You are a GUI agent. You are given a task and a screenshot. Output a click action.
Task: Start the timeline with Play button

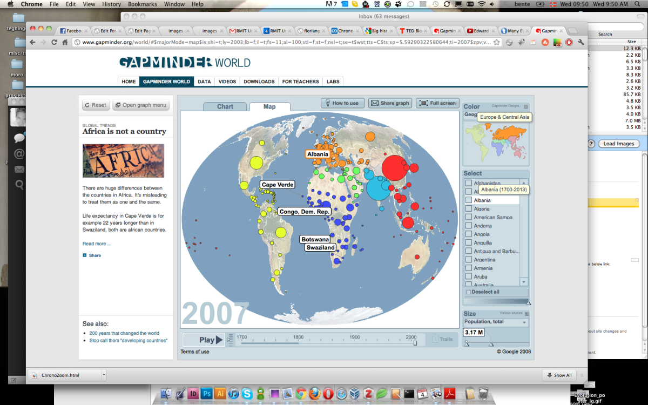tap(204, 340)
